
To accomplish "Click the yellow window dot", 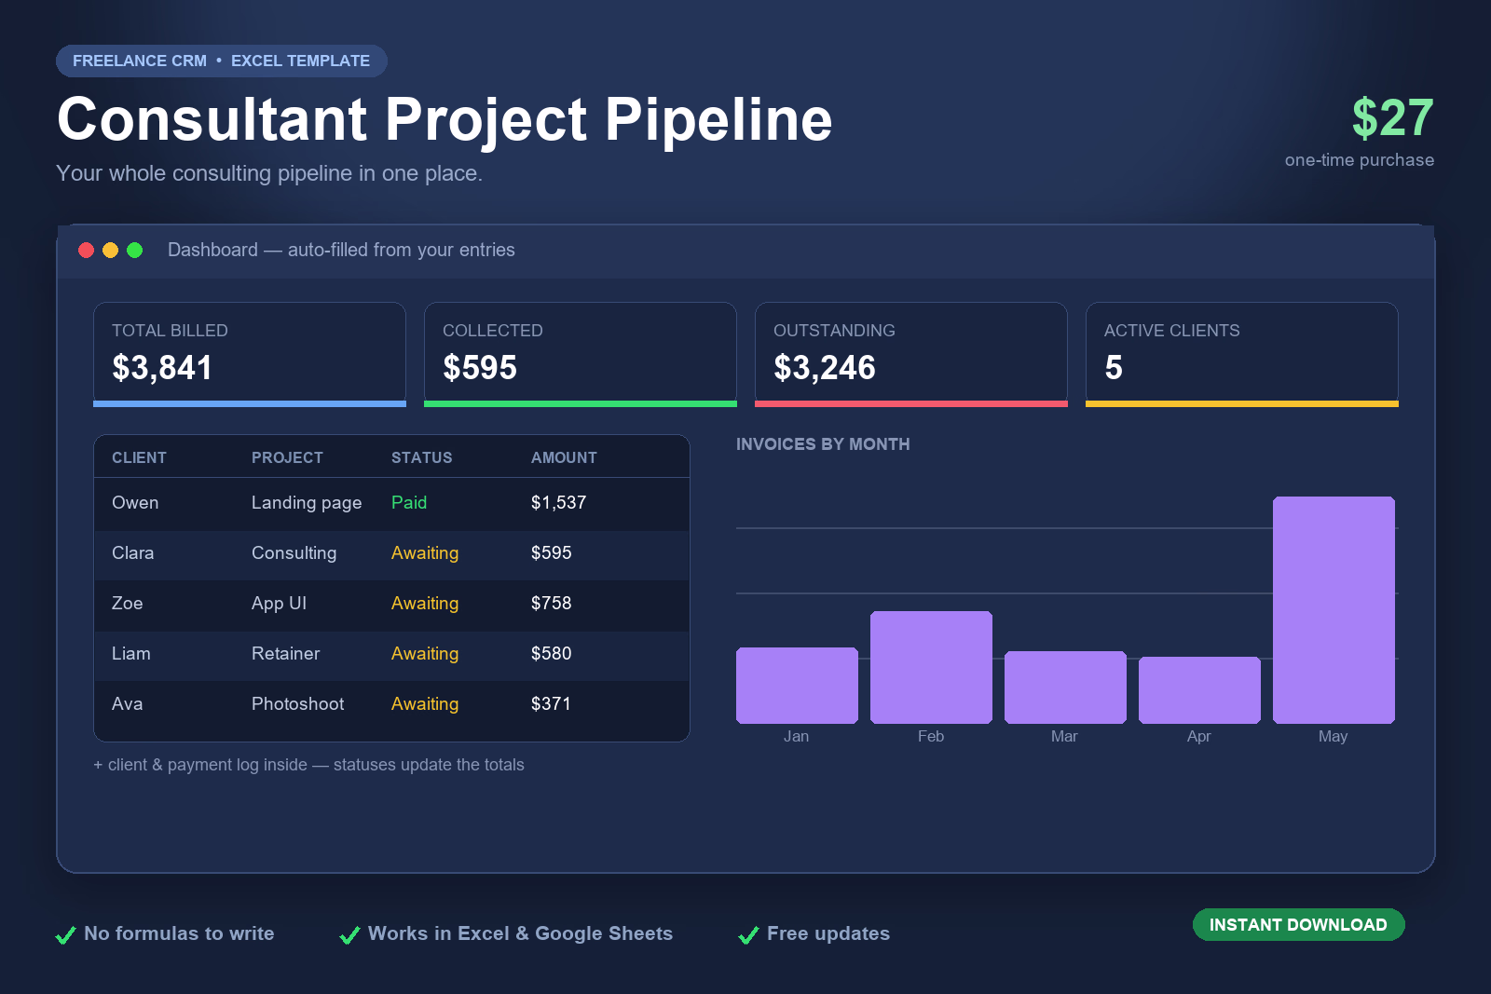I will coord(110,250).
